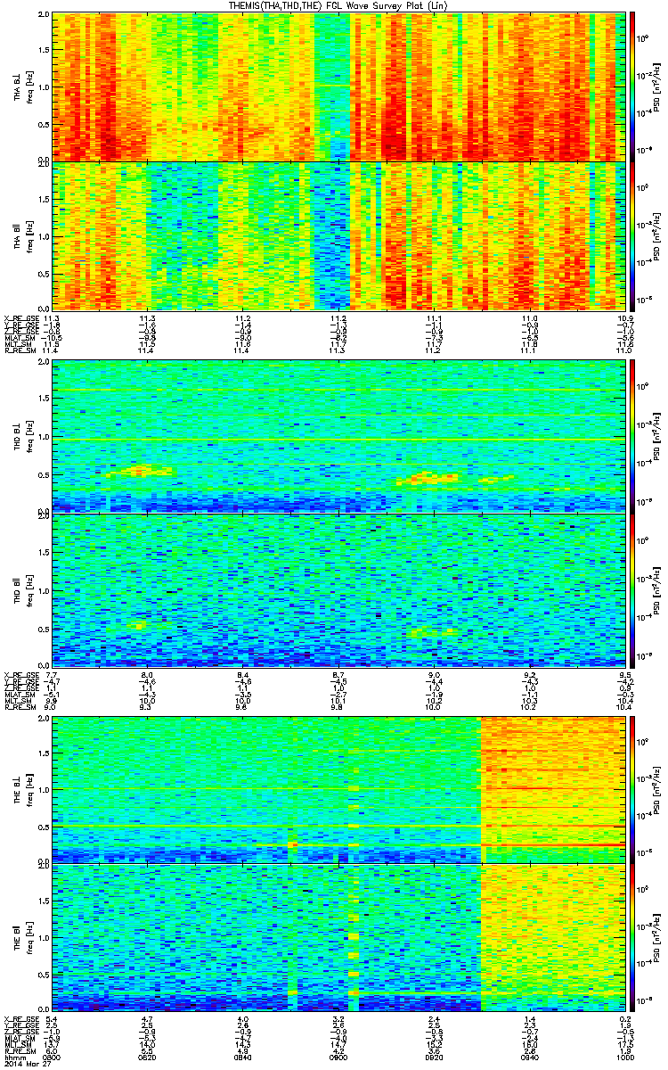This screenshot has height=1070, width=668.
Task: Click the THE B-parallel spectrogram panel
Action: (x=338, y=938)
